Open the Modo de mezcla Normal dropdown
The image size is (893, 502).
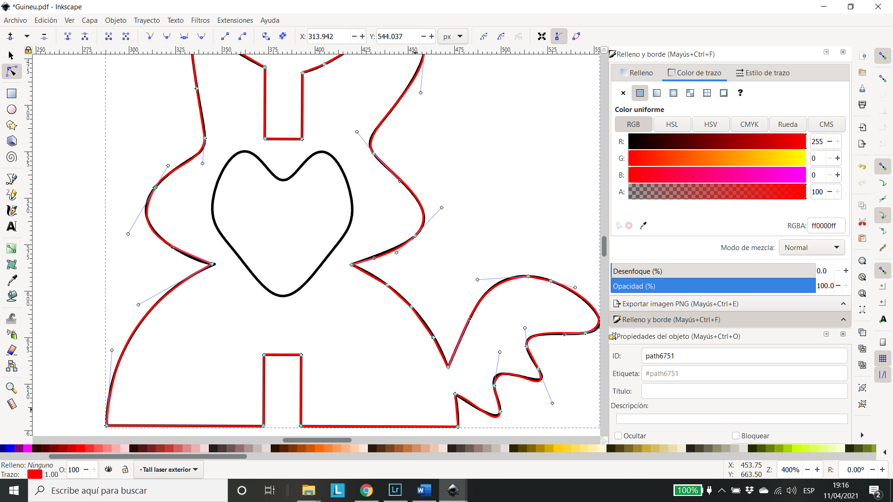click(x=812, y=247)
